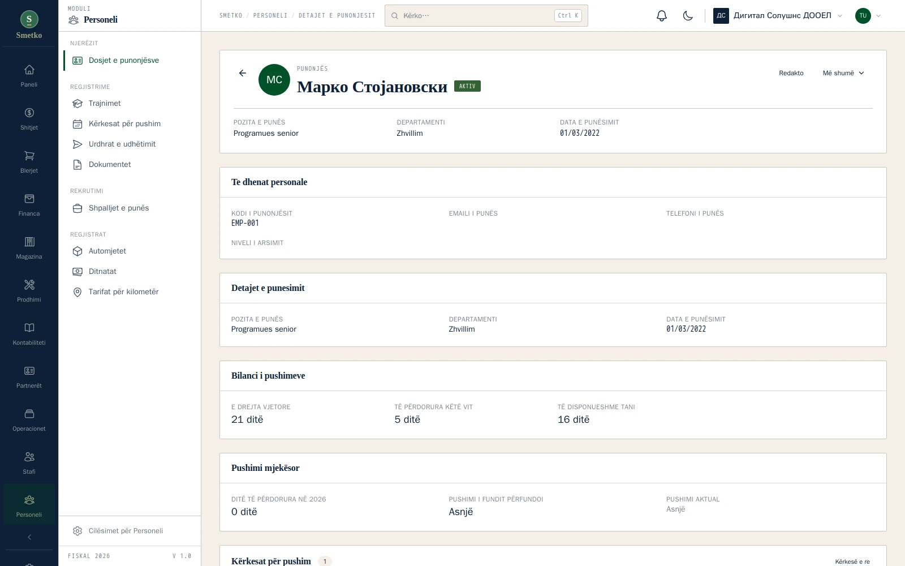This screenshot has width=905, height=566.
Task: Click Kërkesë e re button
Action: [x=852, y=561]
